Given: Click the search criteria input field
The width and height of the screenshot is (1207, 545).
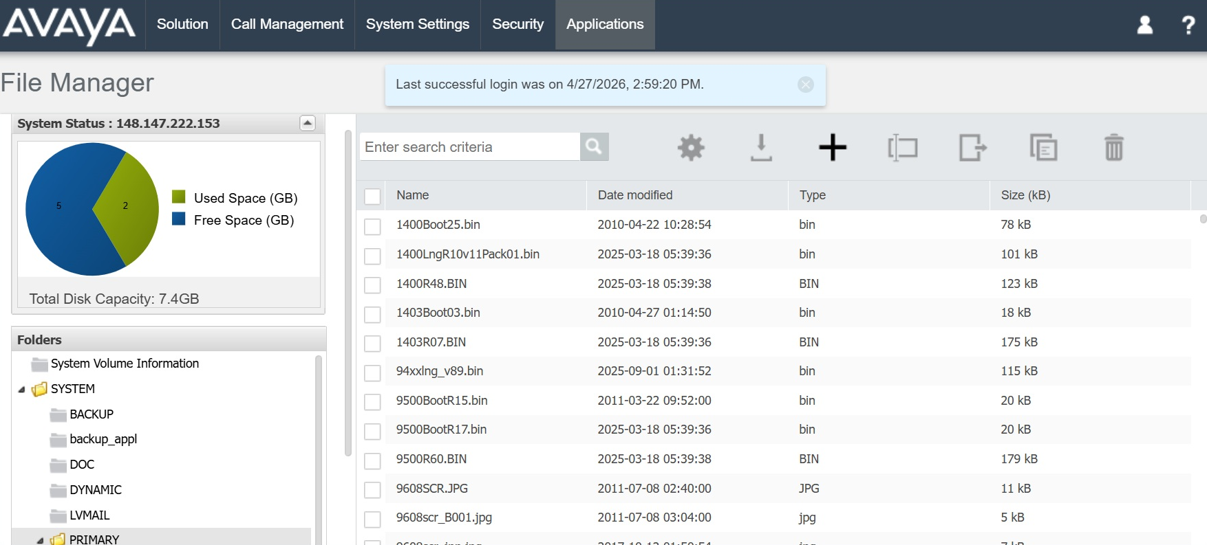Looking at the screenshot, I should pyautogui.click(x=470, y=146).
